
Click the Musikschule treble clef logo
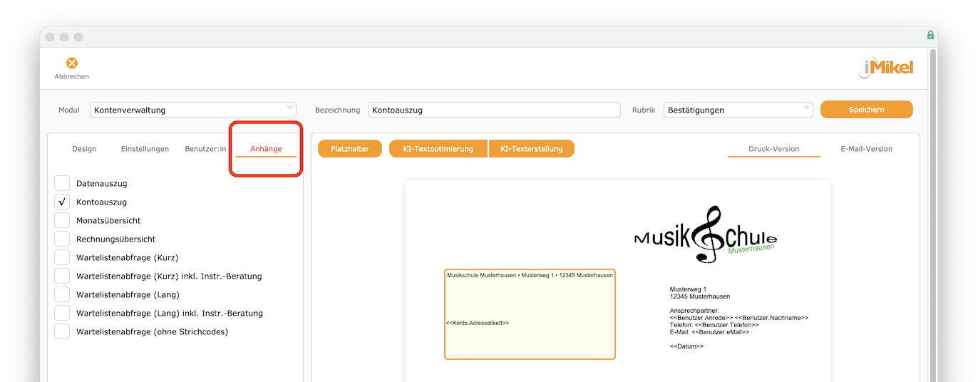pos(705,236)
